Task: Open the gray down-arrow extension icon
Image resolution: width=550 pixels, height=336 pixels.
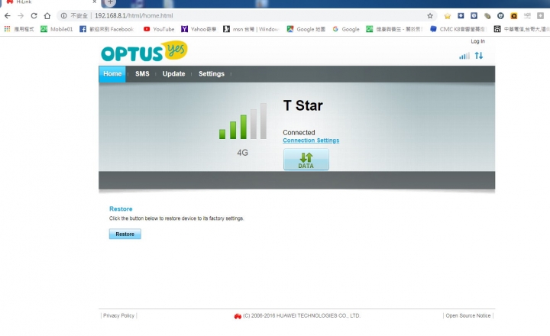Action: click(x=540, y=16)
